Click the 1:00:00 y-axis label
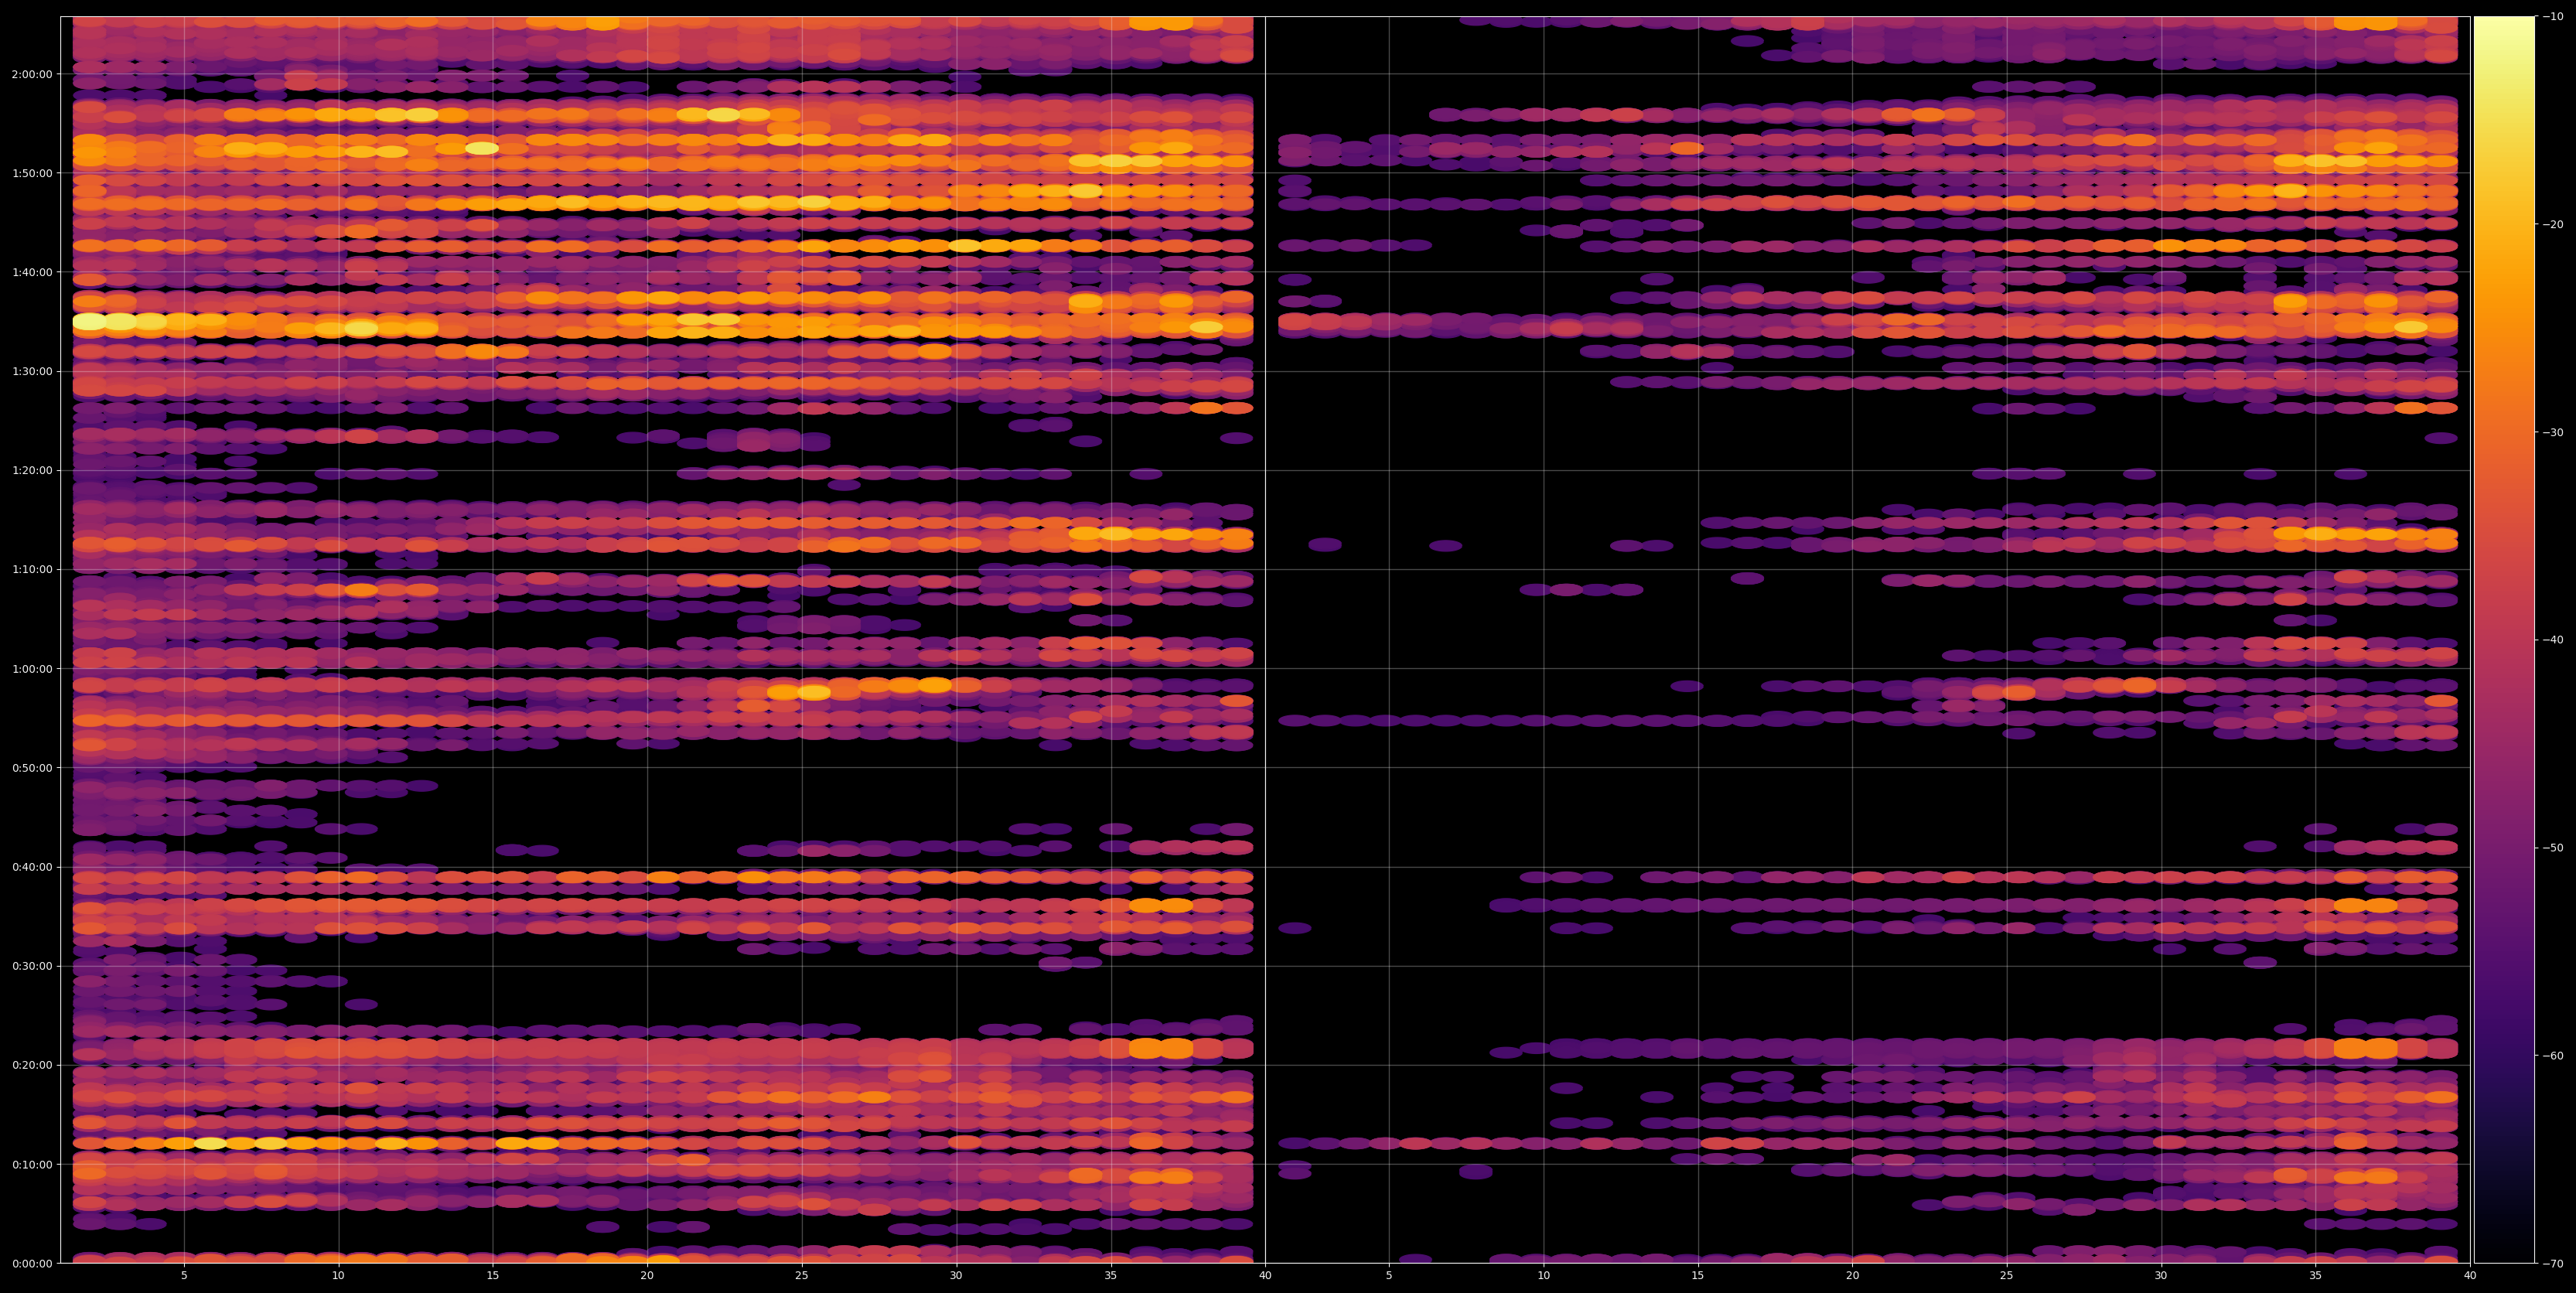The image size is (2576, 1293). click(x=32, y=668)
